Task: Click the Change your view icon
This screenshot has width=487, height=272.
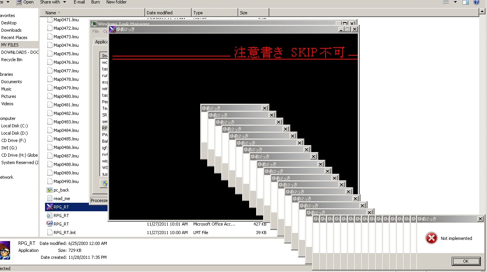Action: (446, 2)
